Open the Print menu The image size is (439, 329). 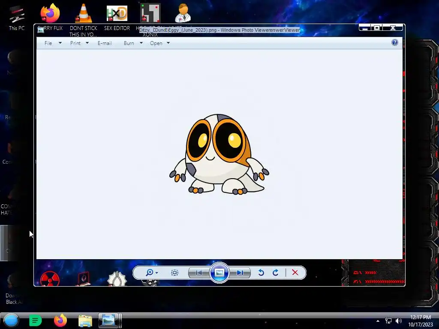point(75,43)
